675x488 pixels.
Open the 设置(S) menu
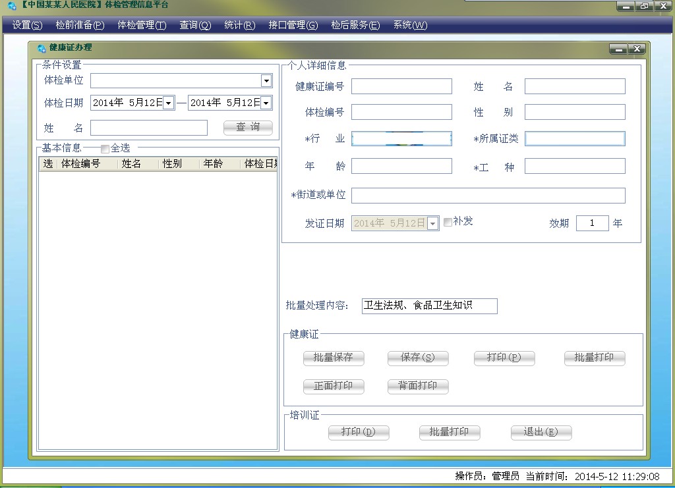(27, 25)
